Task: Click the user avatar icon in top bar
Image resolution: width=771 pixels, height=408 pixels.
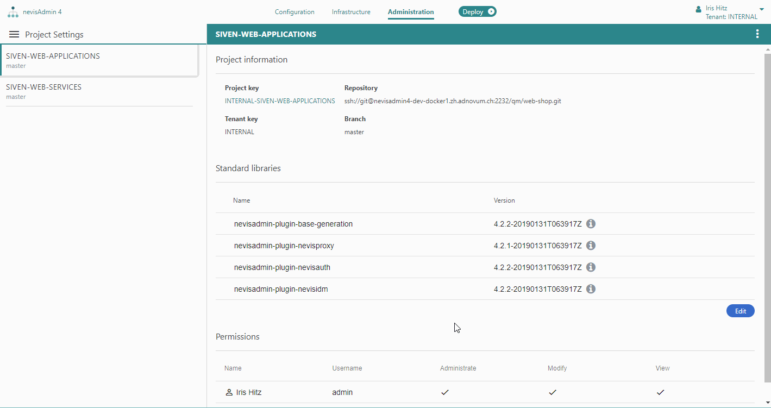Action: [699, 9]
